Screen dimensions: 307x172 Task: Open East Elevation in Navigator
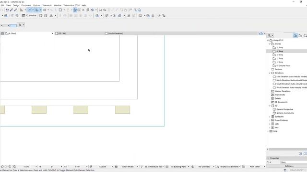291,76
